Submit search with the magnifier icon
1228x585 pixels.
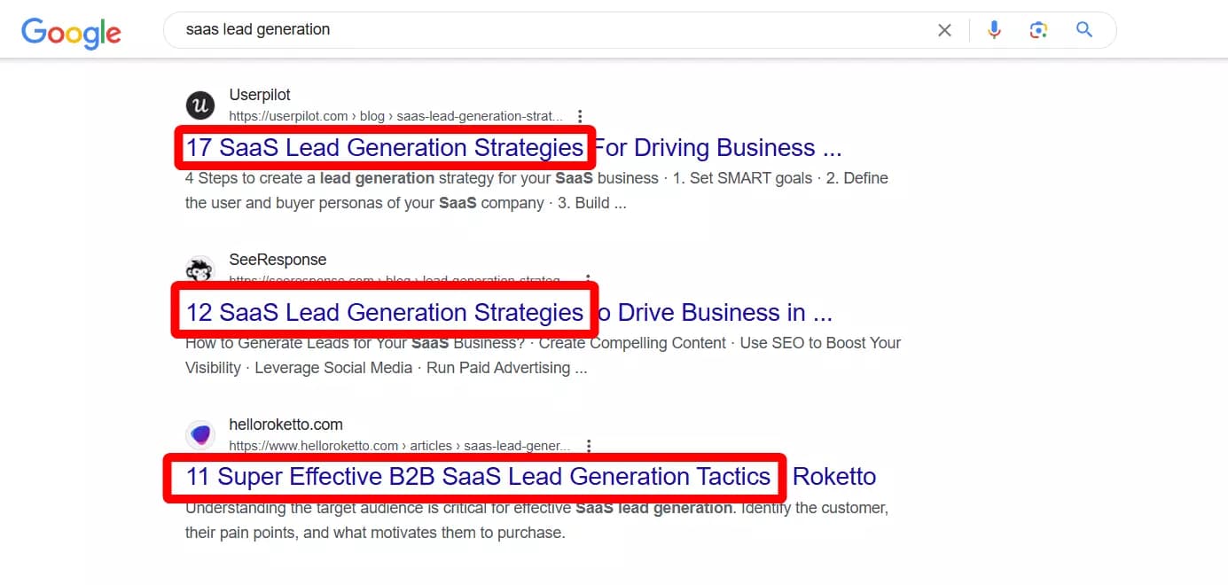(1083, 29)
